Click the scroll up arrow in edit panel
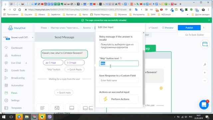 click(x=143, y=33)
